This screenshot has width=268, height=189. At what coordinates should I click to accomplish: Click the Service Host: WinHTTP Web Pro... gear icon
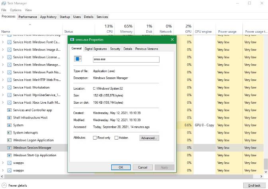tap(9, 80)
